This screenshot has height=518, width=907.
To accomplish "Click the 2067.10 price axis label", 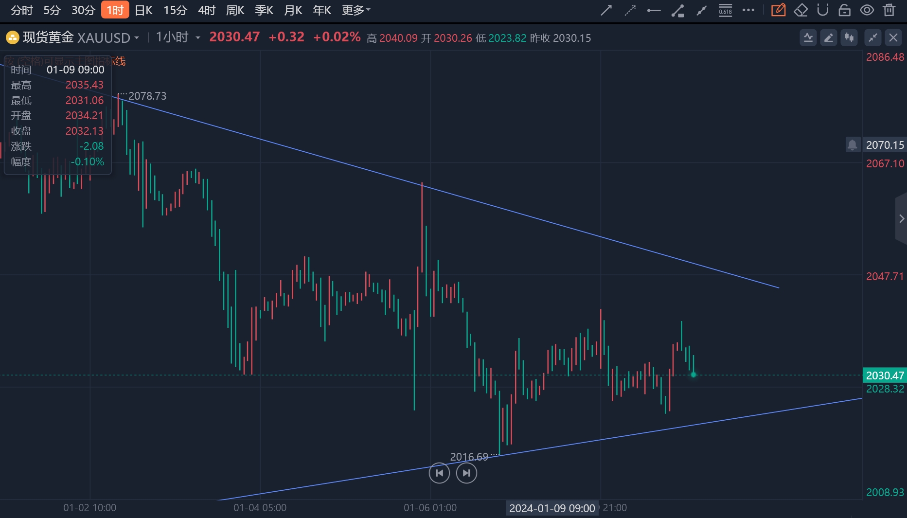I will pos(885,163).
